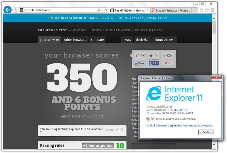Click the 17k likes count bubble
The height and width of the screenshot is (153, 227).
click(154, 56)
